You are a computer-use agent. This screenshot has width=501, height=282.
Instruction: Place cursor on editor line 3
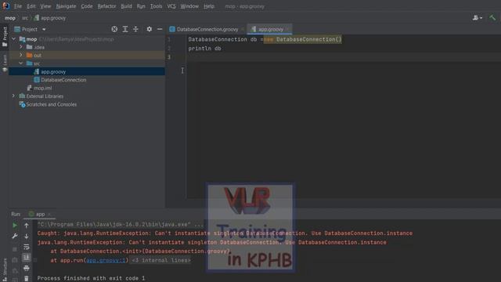tap(343, 57)
